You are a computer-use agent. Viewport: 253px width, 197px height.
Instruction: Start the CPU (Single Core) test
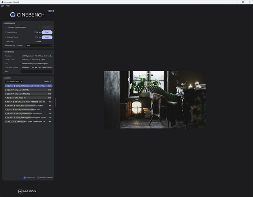(47, 37)
